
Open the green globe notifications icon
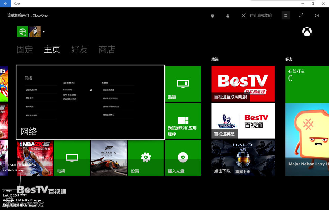pos(23,31)
